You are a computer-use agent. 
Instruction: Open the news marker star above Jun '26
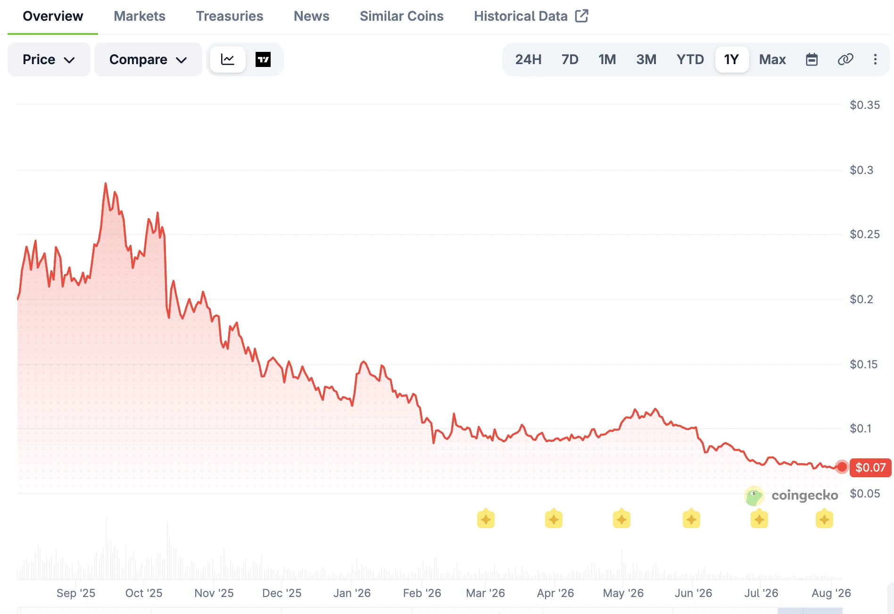pyautogui.click(x=691, y=519)
